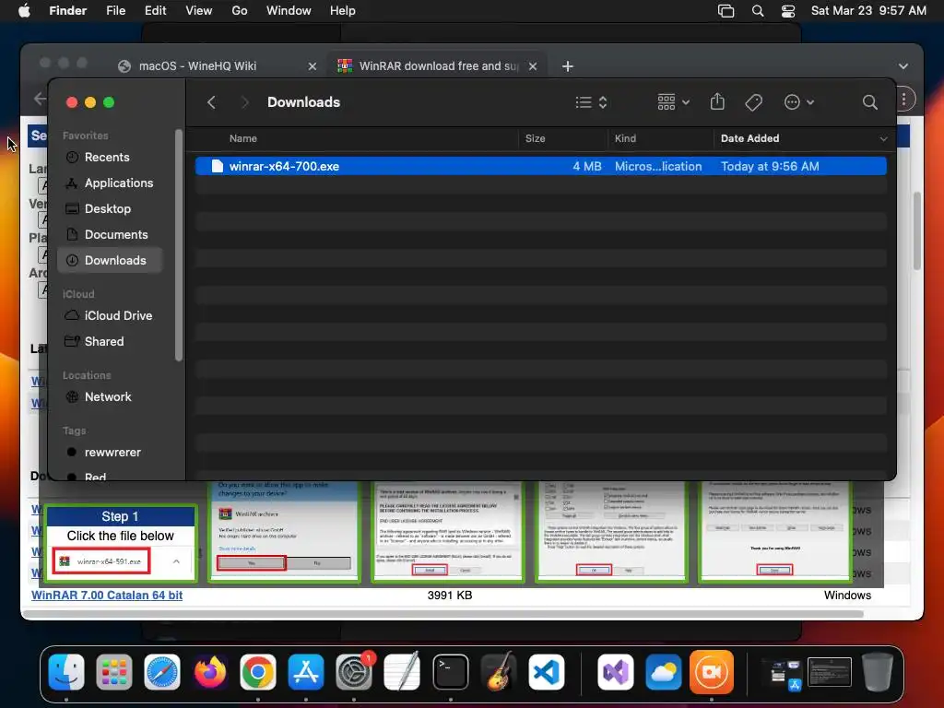The width and height of the screenshot is (944, 708).
Task: Go back in Finder window
Action: click(211, 102)
